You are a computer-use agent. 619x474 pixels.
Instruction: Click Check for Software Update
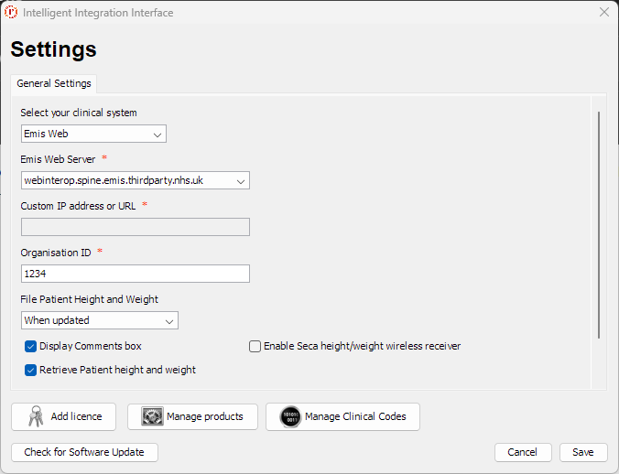pyautogui.click(x=84, y=452)
